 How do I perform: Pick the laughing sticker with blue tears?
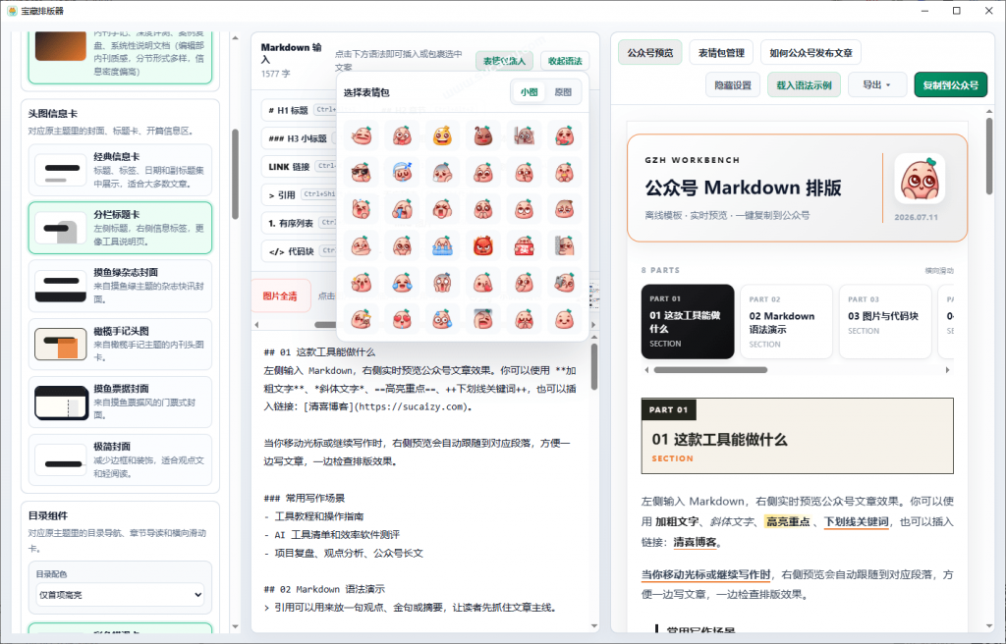[402, 282]
